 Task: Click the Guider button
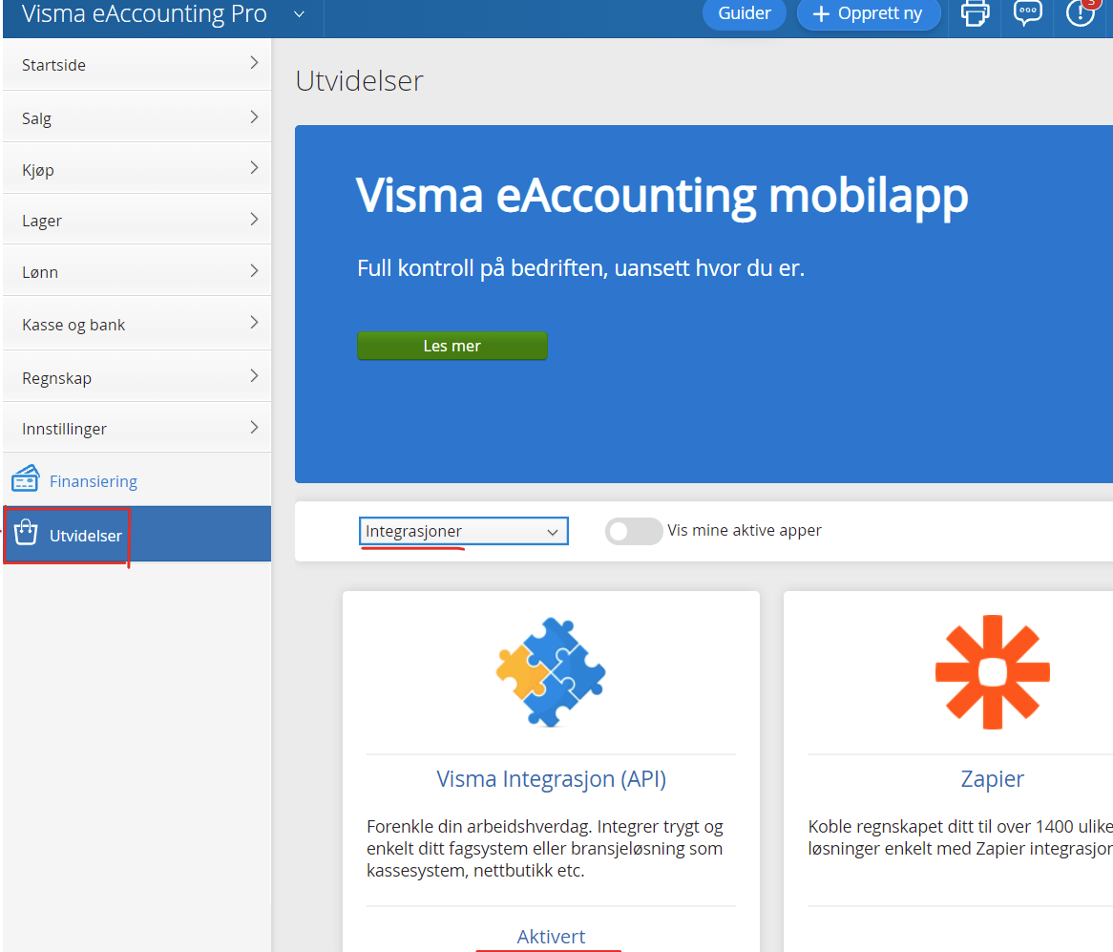744,13
